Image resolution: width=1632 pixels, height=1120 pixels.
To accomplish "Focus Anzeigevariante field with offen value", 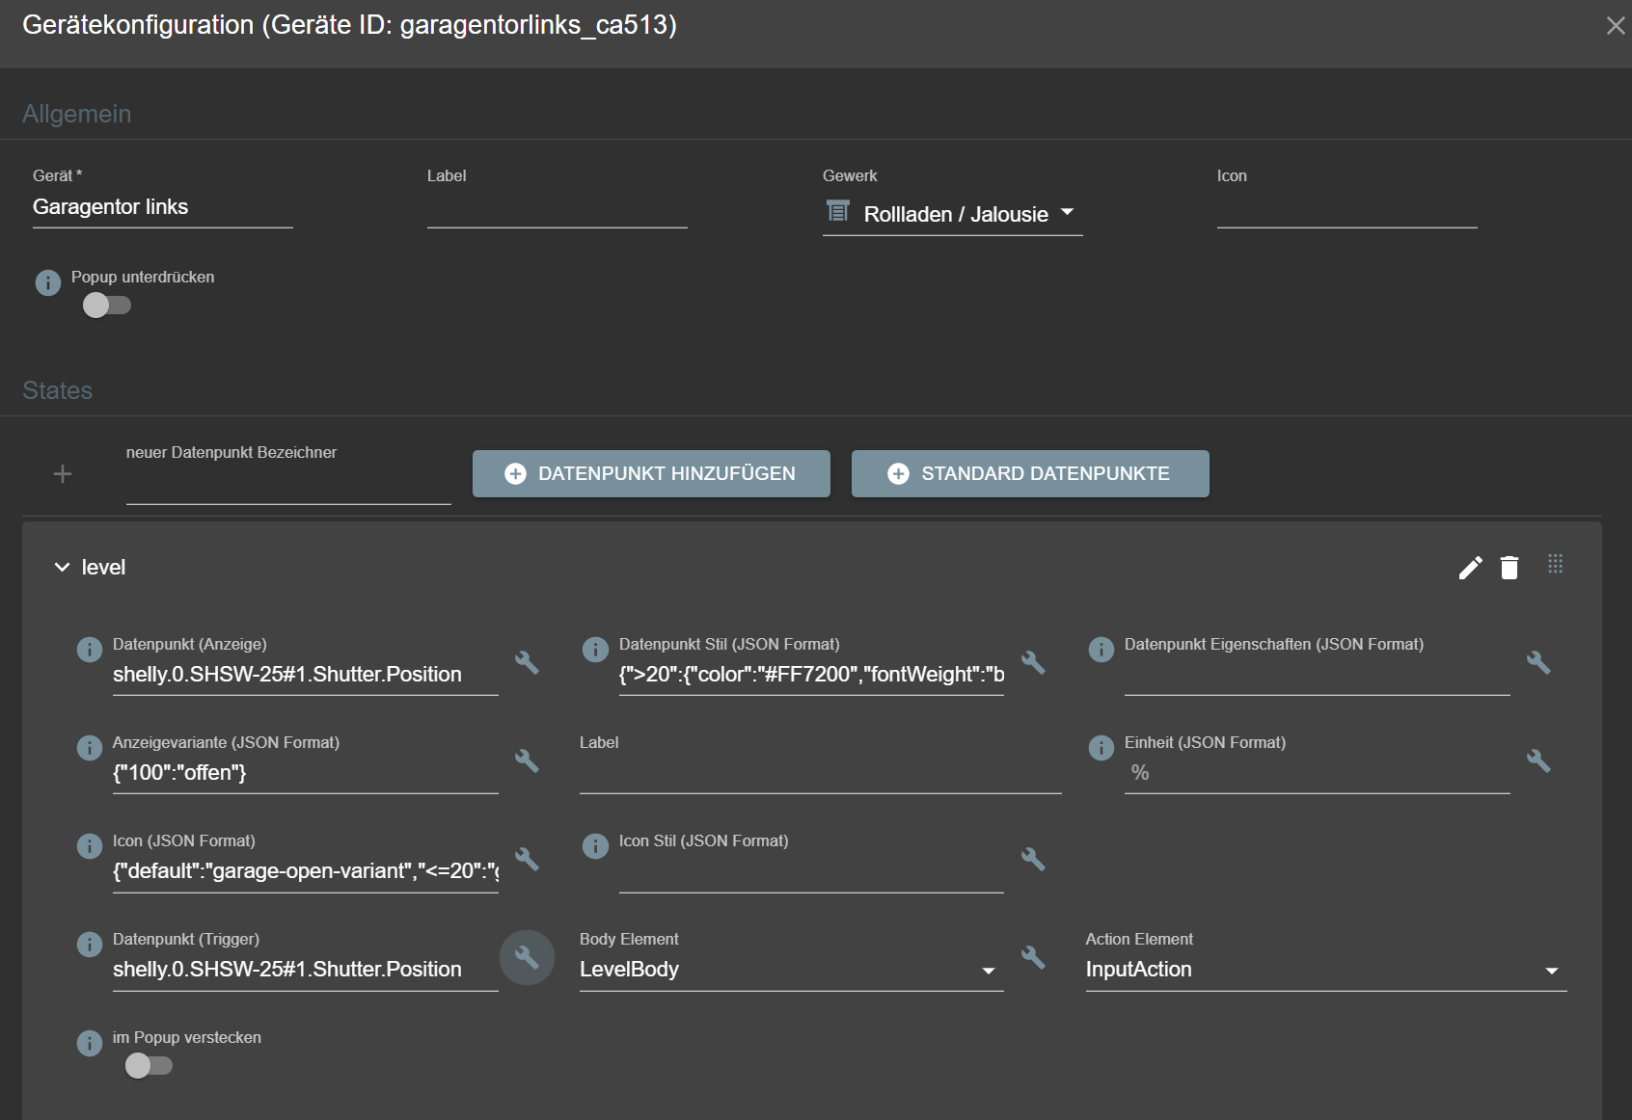I will [x=305, y=773].
